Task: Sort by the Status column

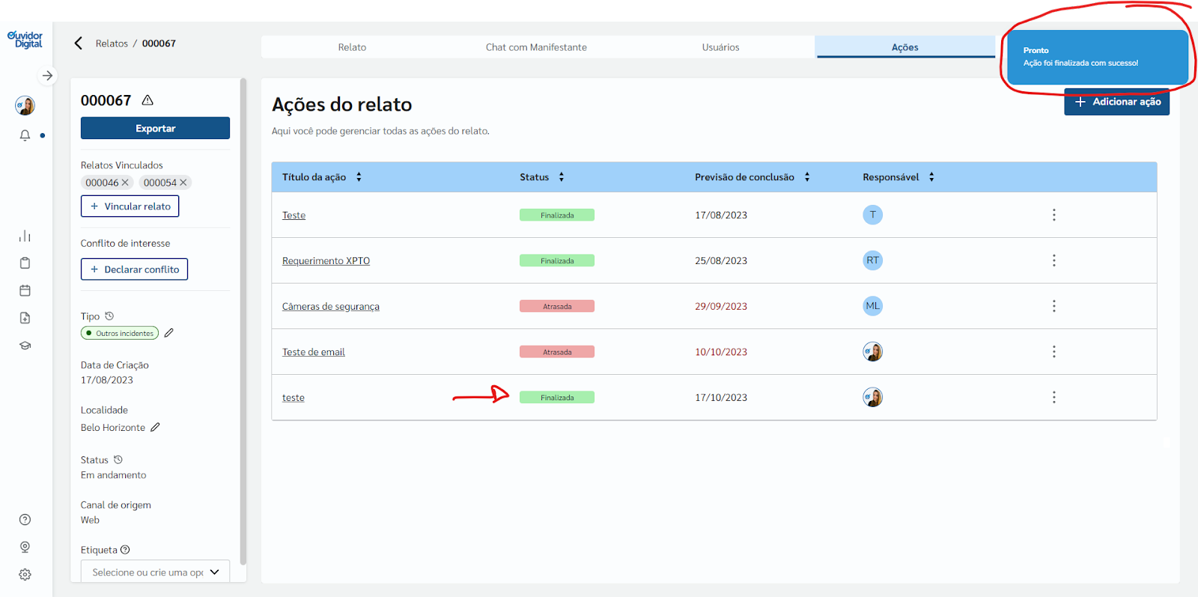Action: tap(562, 177)
